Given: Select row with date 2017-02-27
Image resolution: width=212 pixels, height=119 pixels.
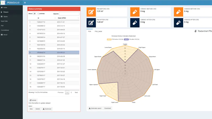Looking at the screenshot, I should (x=54, y=75).
